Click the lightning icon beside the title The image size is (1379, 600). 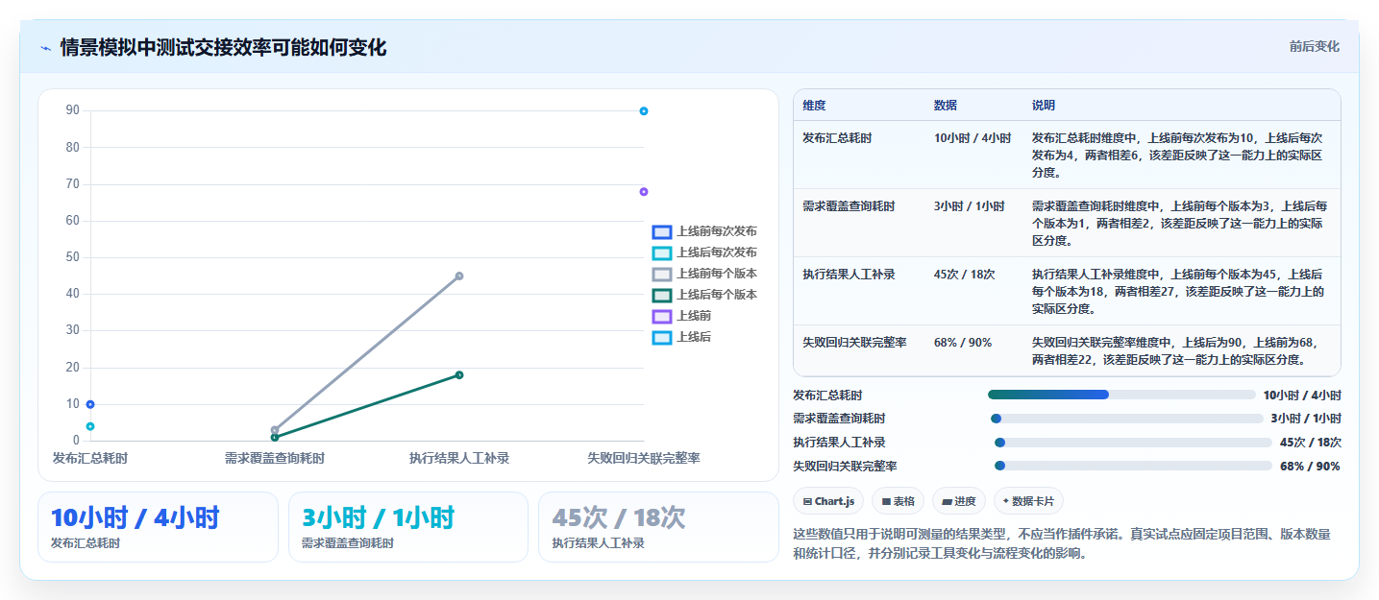tap(45, 48)
